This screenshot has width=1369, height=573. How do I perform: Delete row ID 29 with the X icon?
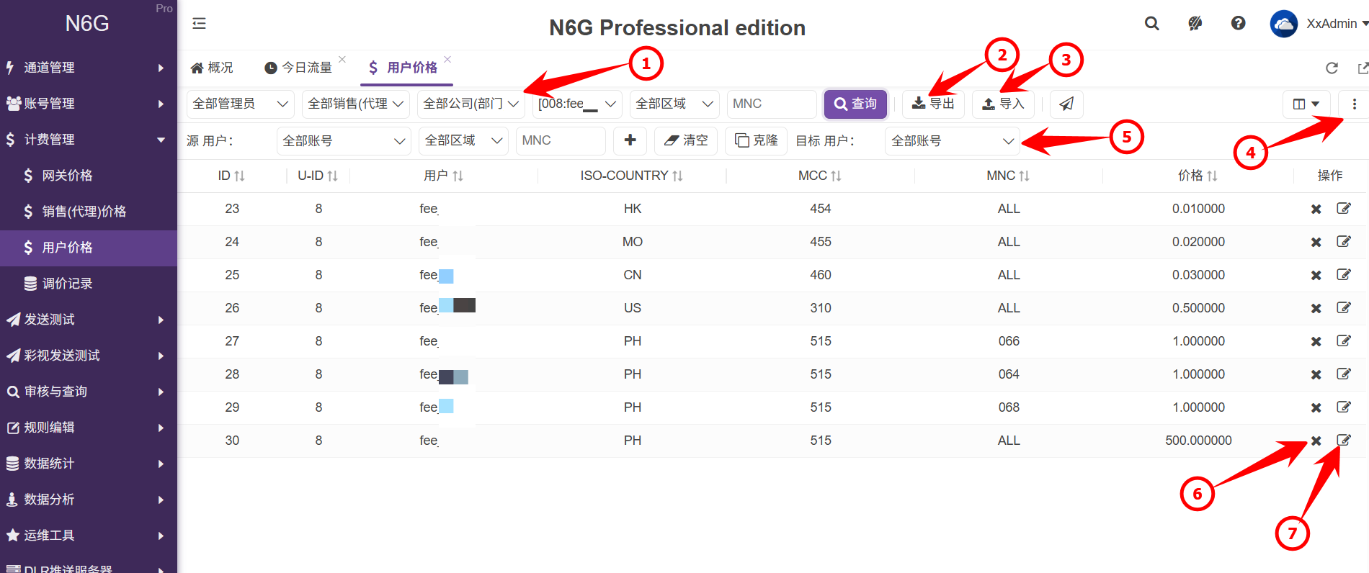point(1316,407)
